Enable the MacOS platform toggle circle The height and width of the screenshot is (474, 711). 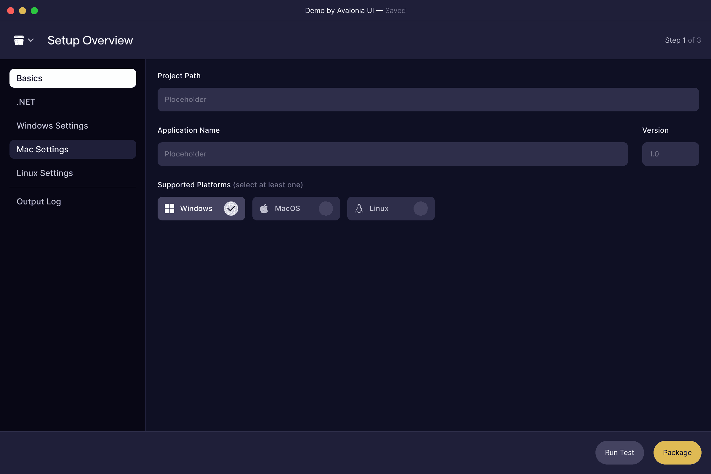click(x=326, y=209)
